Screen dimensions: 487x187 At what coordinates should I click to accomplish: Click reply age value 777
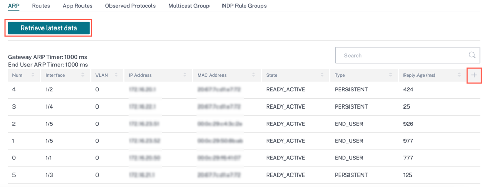[x=408, y=158]
